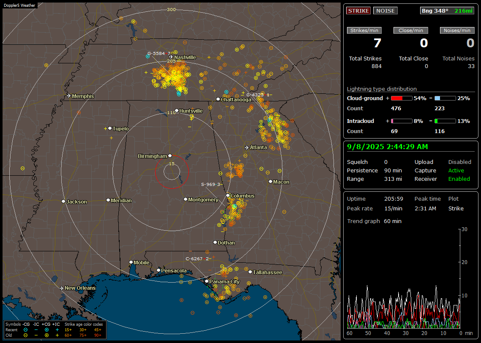Viewport: 481px width, 343px height.
Task: Click the Doppler5 Weather title label
Action: pos(19,5)
